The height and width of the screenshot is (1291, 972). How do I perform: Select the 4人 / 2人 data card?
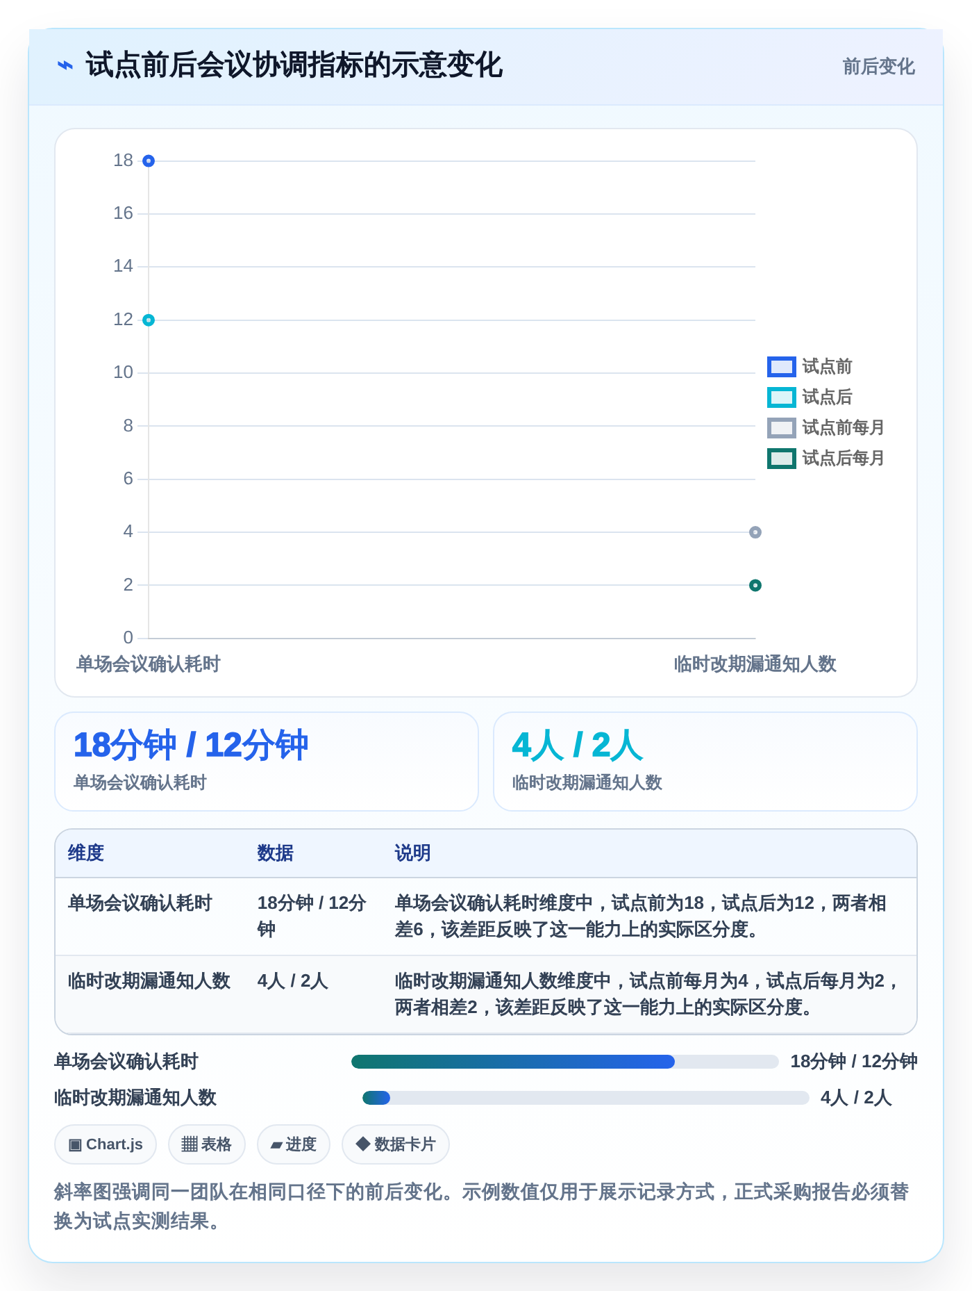(705, 762)
